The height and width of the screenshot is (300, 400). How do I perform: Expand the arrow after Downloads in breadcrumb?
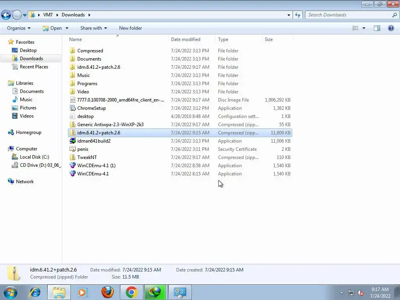[x=89, y=15]
